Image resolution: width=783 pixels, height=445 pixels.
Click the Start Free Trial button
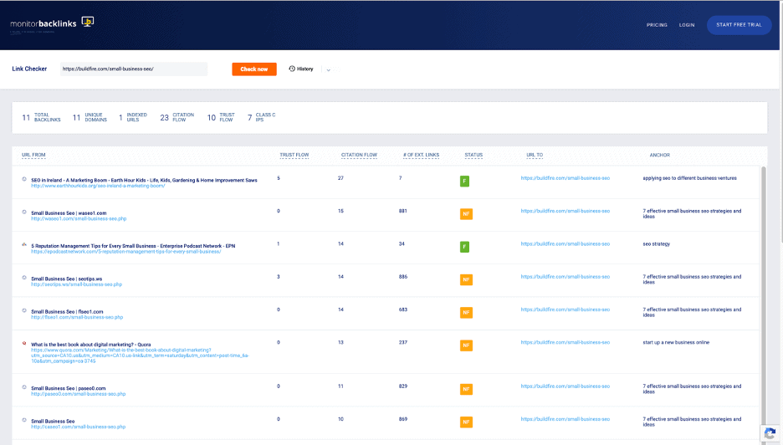pos(739,25)
